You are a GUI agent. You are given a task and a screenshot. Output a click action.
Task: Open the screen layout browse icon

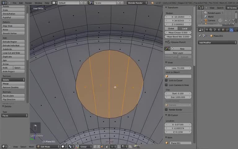tap(54, 3)
